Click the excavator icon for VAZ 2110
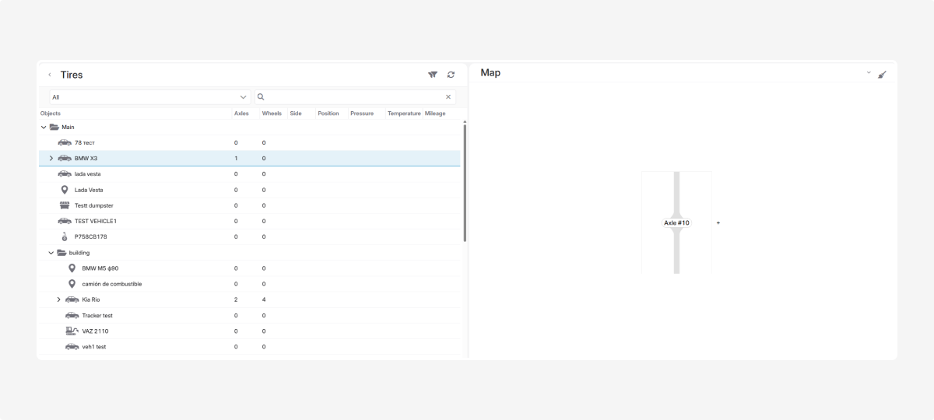934x420 pixels. (x=72, y=331)
